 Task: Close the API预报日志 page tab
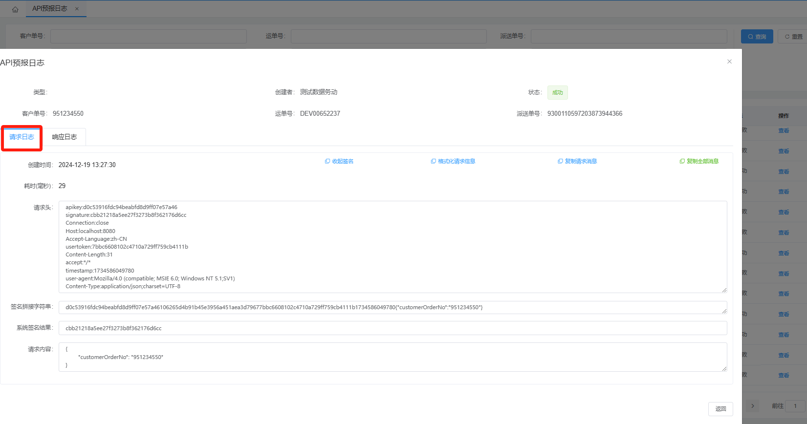77,9
